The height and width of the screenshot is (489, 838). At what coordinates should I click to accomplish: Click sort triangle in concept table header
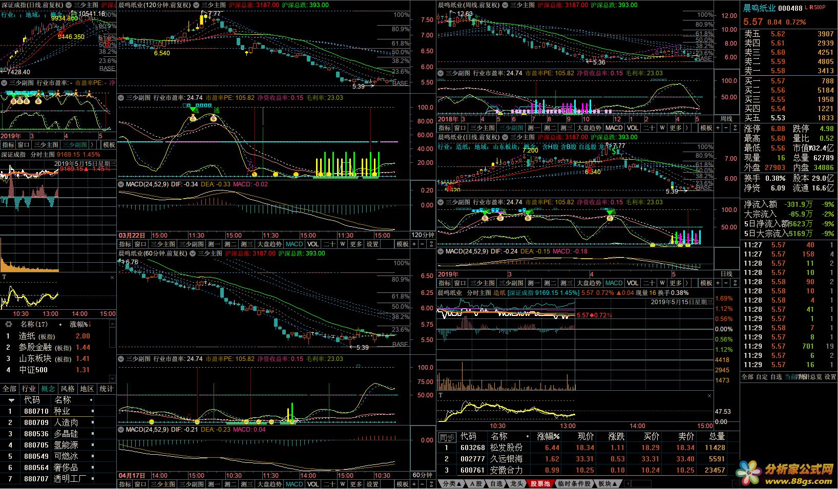[11, 400]
